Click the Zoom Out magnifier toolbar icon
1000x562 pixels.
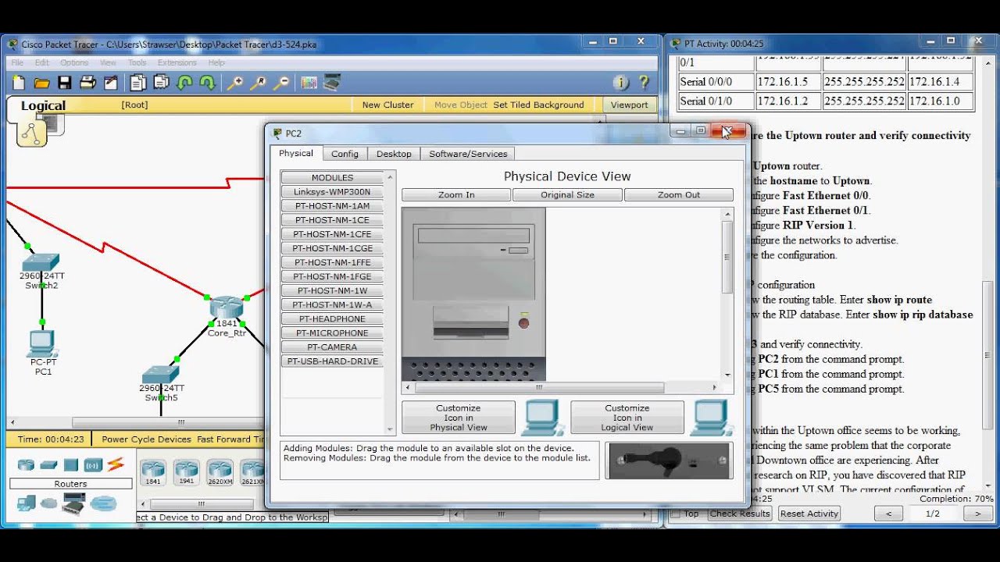[x=281, y=83]
